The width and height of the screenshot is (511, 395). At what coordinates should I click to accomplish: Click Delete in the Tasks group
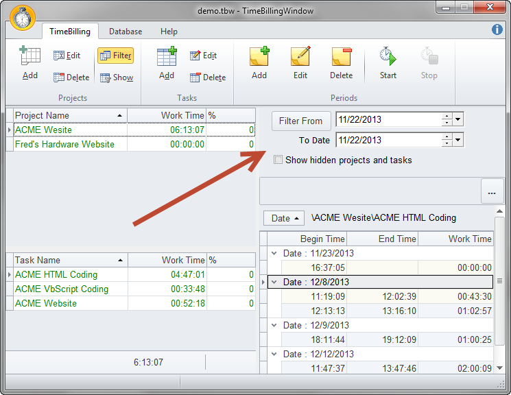tap(207, 77)
